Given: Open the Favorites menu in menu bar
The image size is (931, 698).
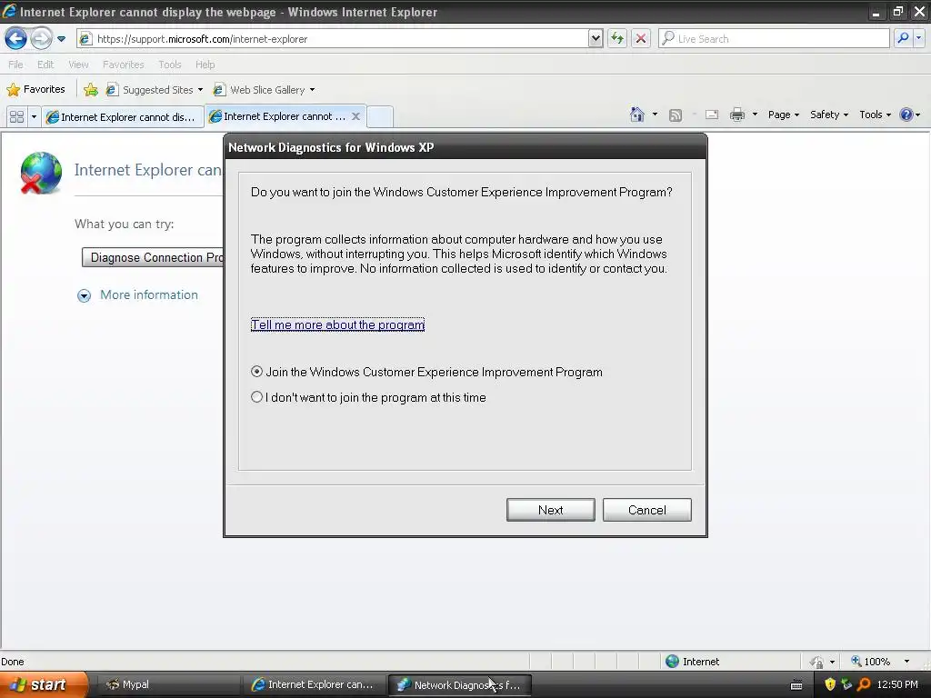Looking at the screenshot, I should tap(123, 65).
